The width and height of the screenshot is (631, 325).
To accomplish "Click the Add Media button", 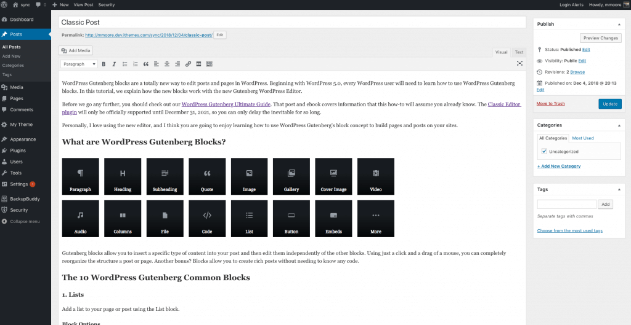I will [x=76, y=50].
